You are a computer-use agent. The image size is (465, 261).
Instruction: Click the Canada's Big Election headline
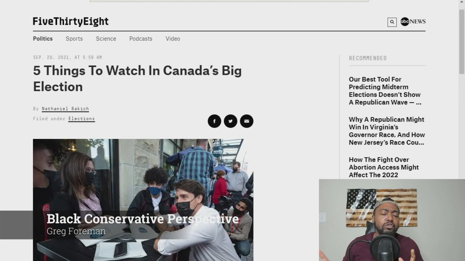(137, 79)
